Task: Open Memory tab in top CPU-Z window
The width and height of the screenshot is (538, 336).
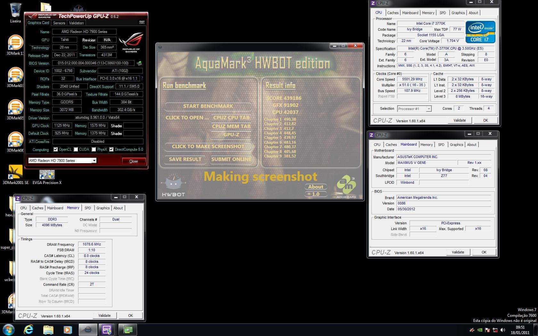Action: 428,13
